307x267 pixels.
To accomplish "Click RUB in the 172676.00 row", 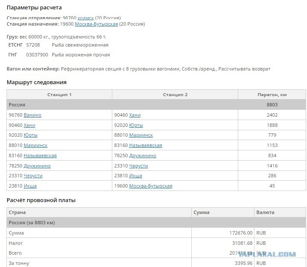I will coord(261,233).
